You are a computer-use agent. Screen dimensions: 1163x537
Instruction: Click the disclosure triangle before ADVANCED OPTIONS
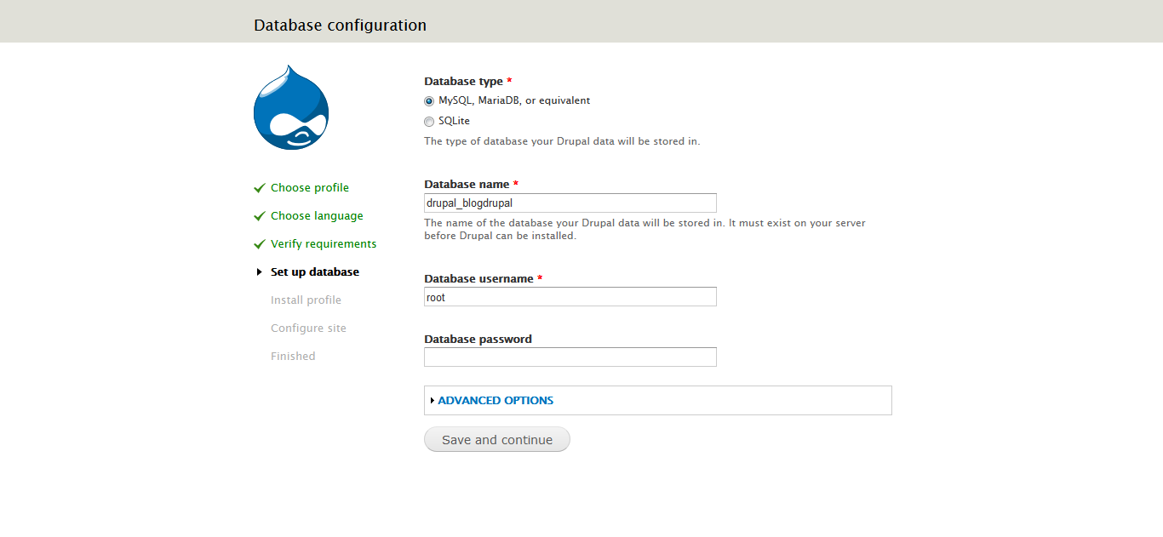point(433,400)
